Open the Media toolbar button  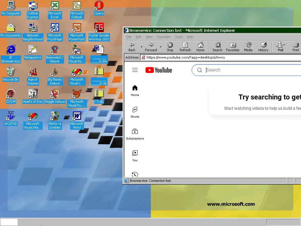pyautogui.click(x=248, y=47)
